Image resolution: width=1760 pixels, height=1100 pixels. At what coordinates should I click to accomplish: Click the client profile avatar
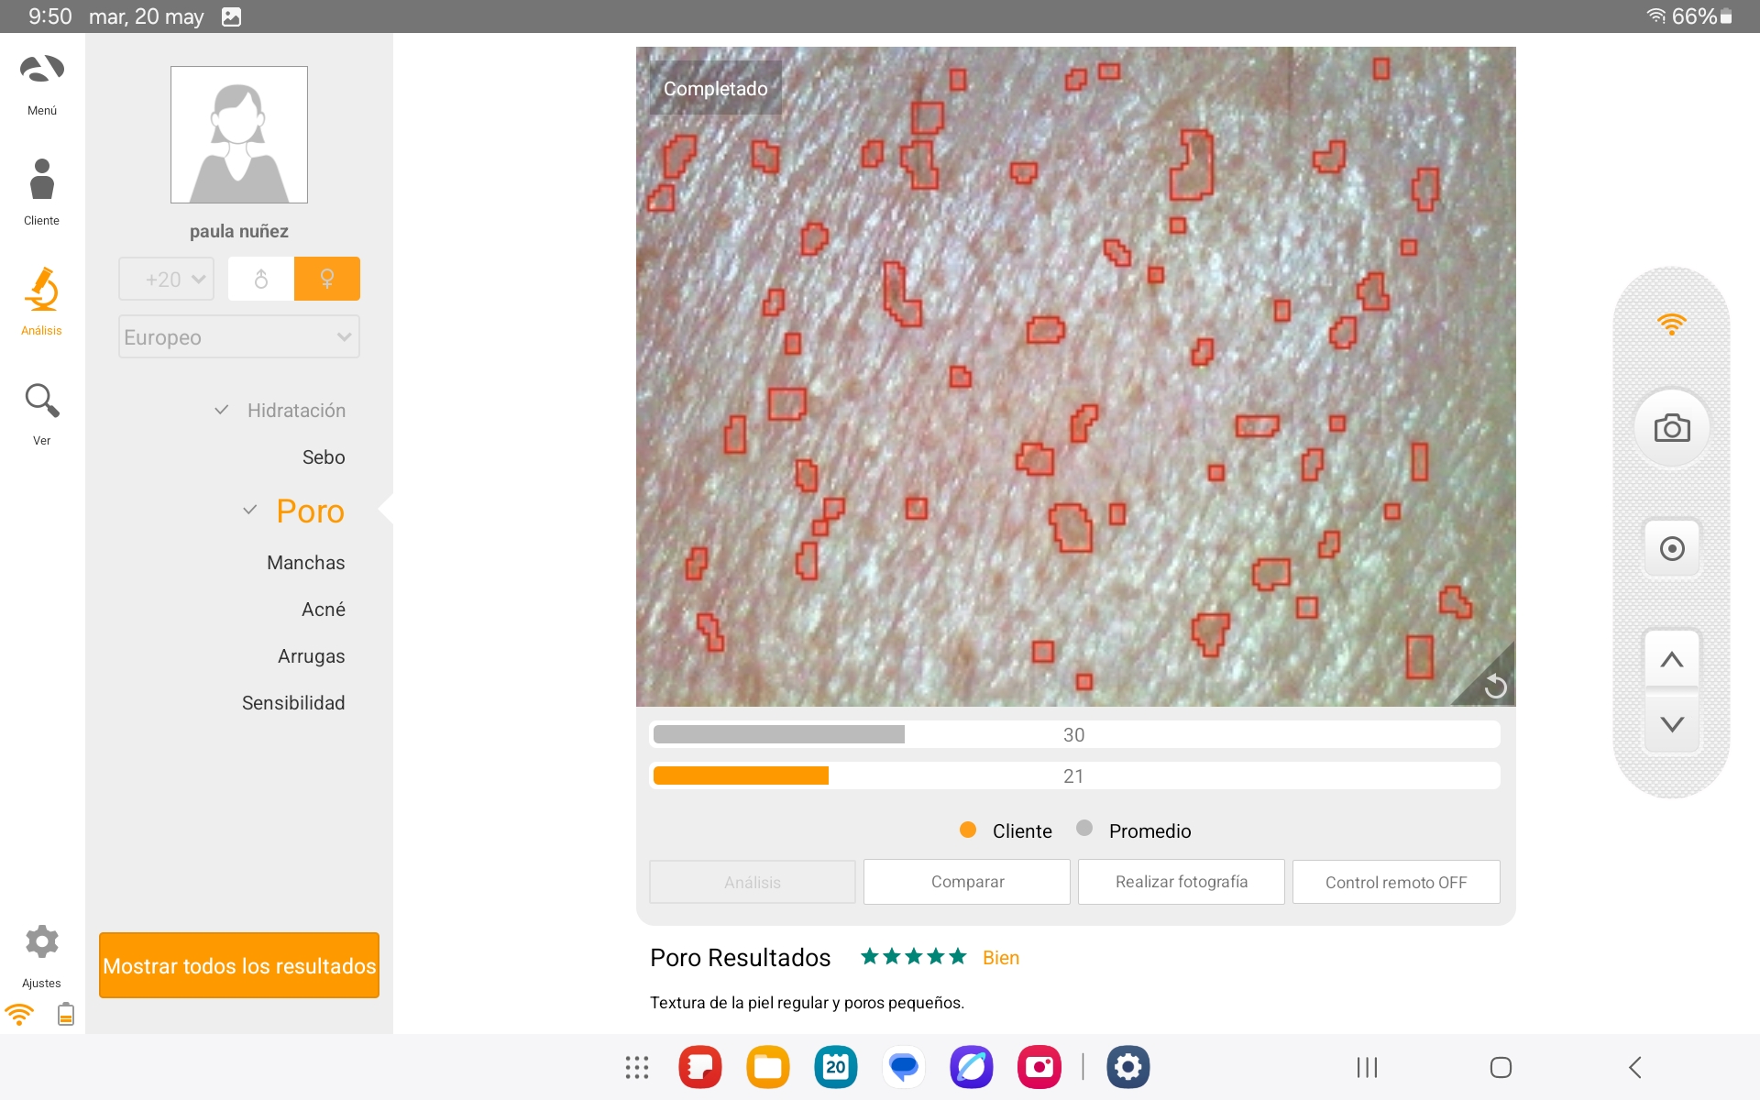(x=239, y=135)
